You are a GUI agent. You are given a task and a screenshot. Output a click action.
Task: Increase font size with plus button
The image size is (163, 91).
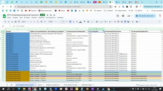coord(66,22)
